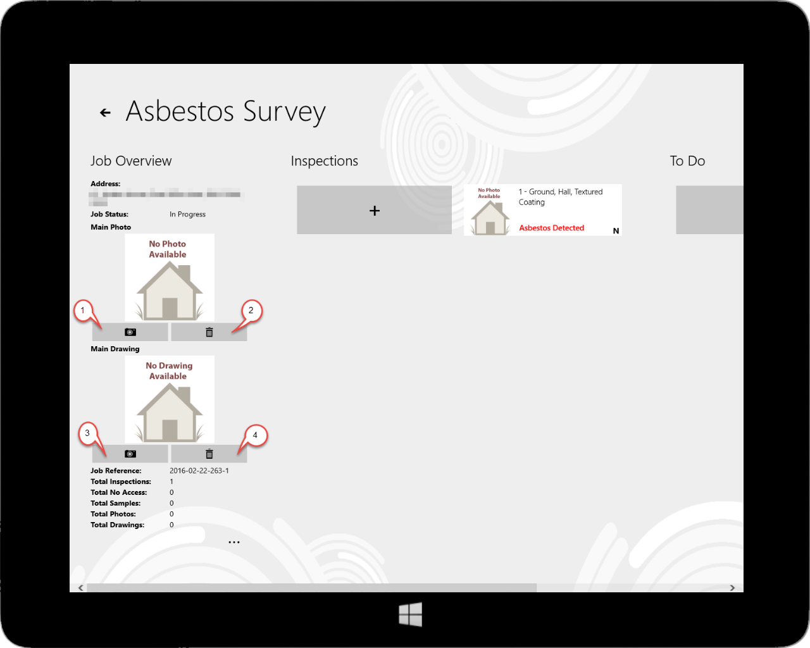810x648 pixels.
Task: Click the Total Samples label
Action: coord(116,503)
